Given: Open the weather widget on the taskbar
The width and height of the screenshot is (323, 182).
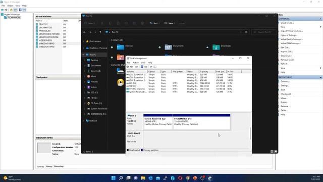Looking at the screenshot, I should (12, 178).
